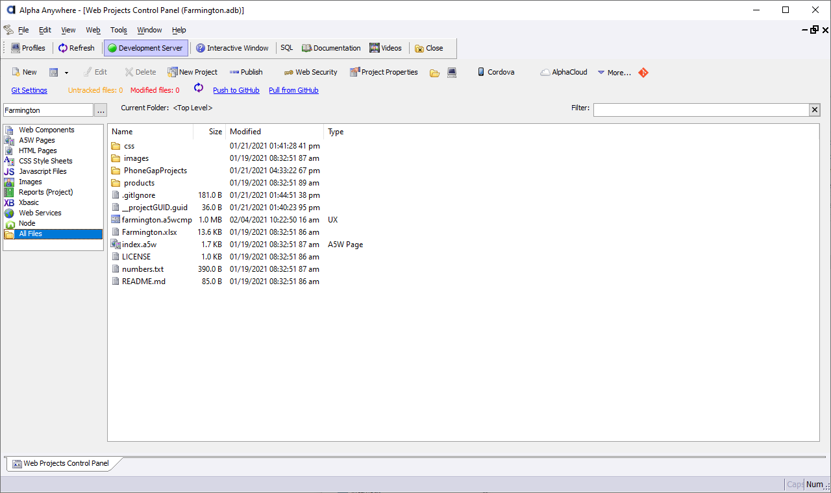Open the Cordova tool
The image size is (831, 493).
point(496,72)
